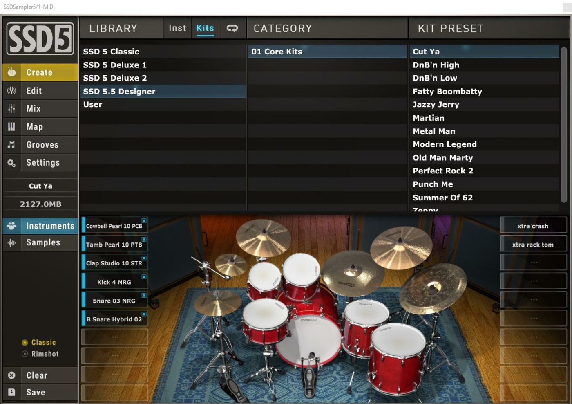Toggle the Cowbell Pearl 10 PCB slot indicator
This screenshot has height=404, width=572.
(144, 221)
